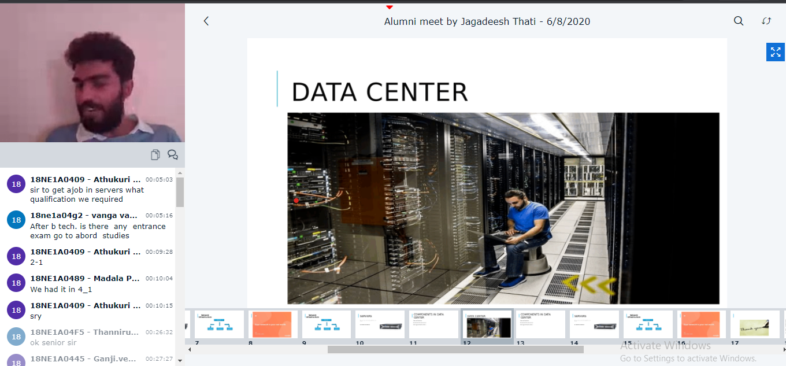This screenshot has width=786, height=366.
Task: Click the sync/refresh icon in header
Action: pos(766,21)
